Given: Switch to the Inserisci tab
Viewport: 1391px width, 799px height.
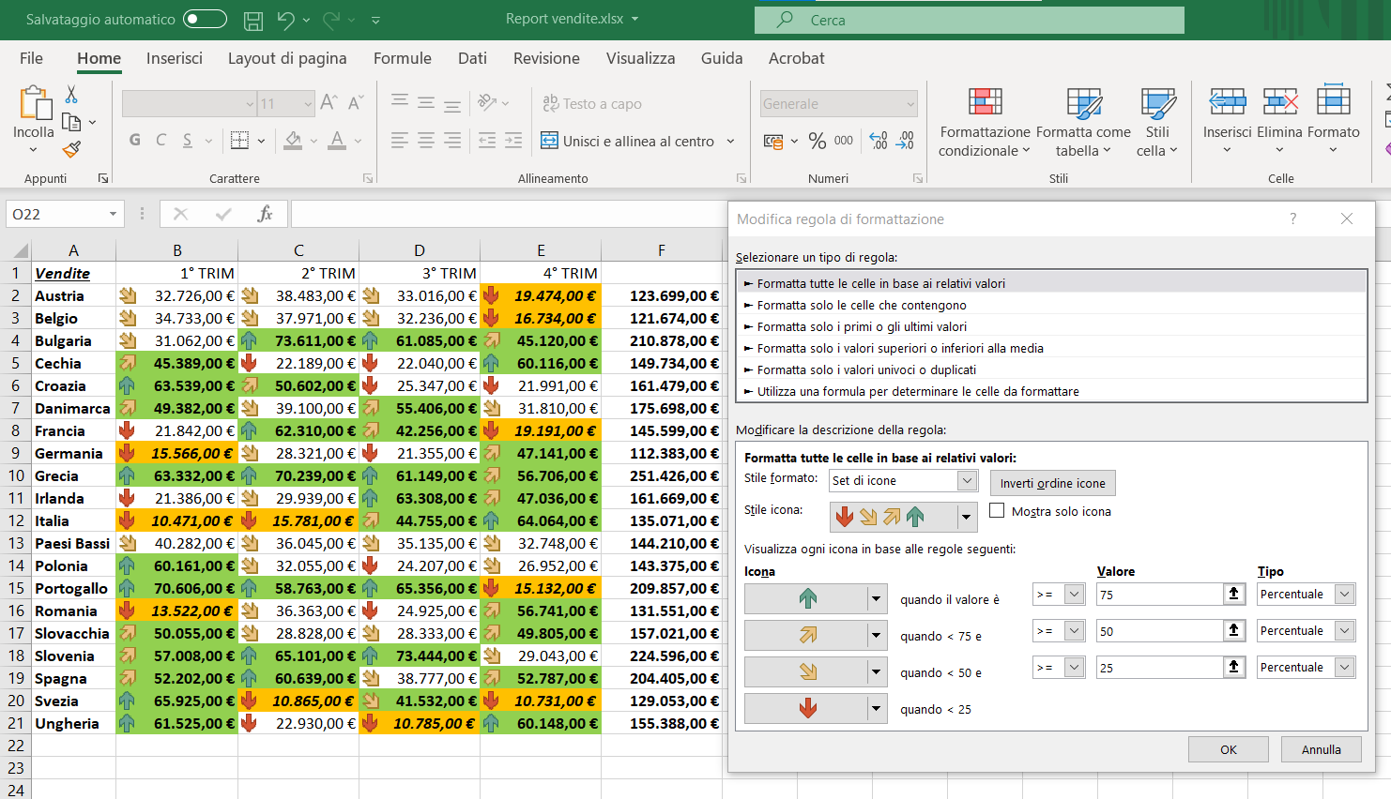Looking at the screenshot, I should (174, 58).
